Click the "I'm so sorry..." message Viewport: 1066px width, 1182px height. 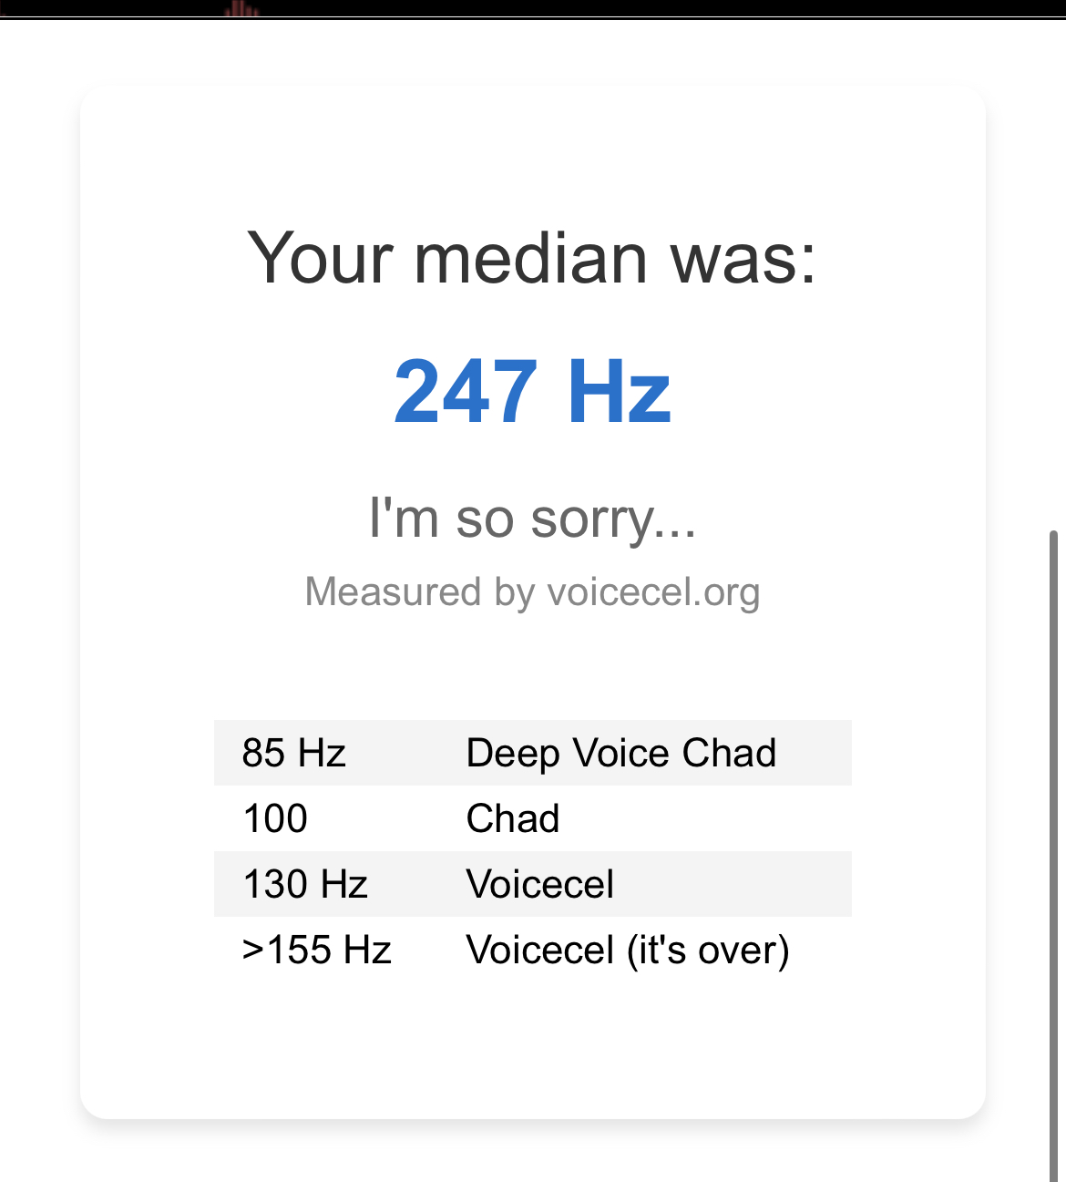point(533,519)
